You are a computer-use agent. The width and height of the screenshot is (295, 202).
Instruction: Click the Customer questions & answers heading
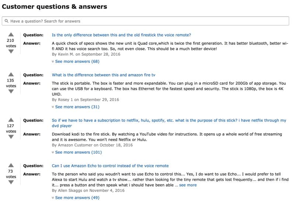pos(55,7)
